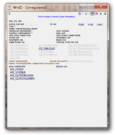Click the HCURSOR: 0x0 line

point(16,40)
